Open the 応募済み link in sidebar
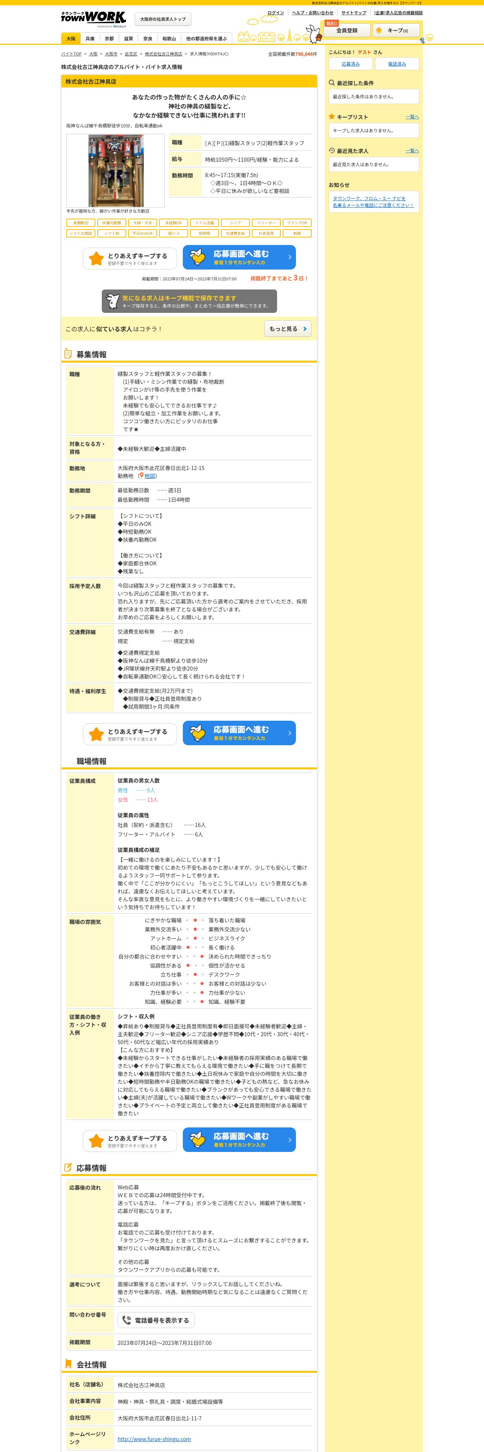484x1452 pixels. click(351, 64)
